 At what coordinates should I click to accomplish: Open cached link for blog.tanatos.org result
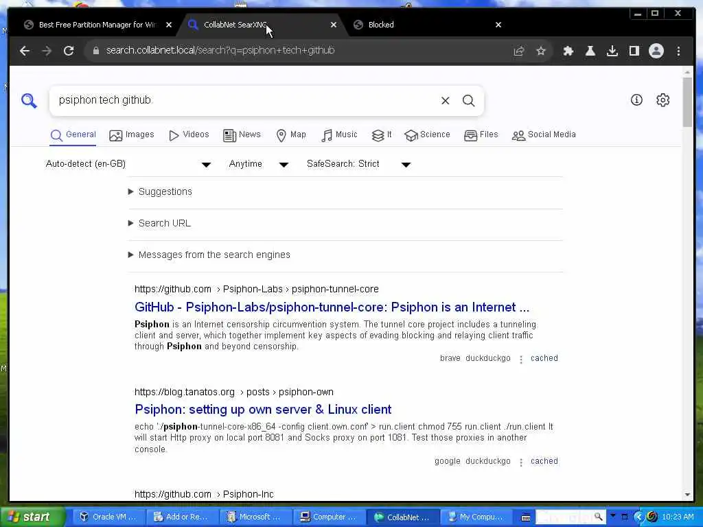point(544,461)
